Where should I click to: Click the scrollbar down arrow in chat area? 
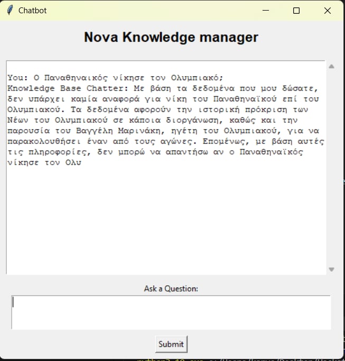coord(331,269)
